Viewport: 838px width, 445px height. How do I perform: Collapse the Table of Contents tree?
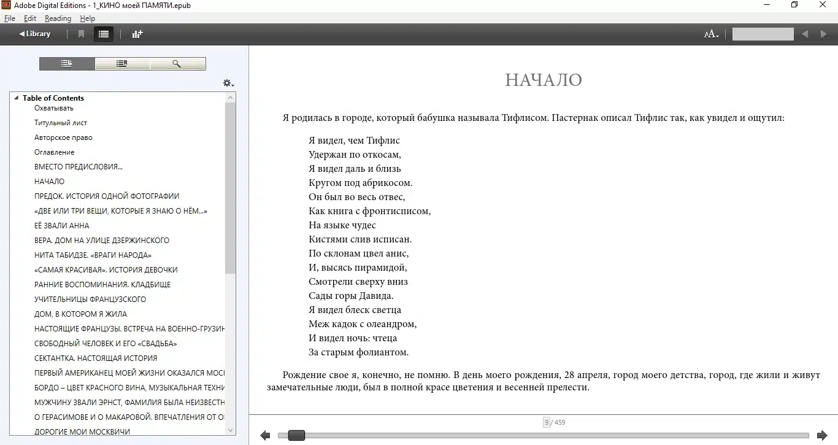click(x=17, y=98)
